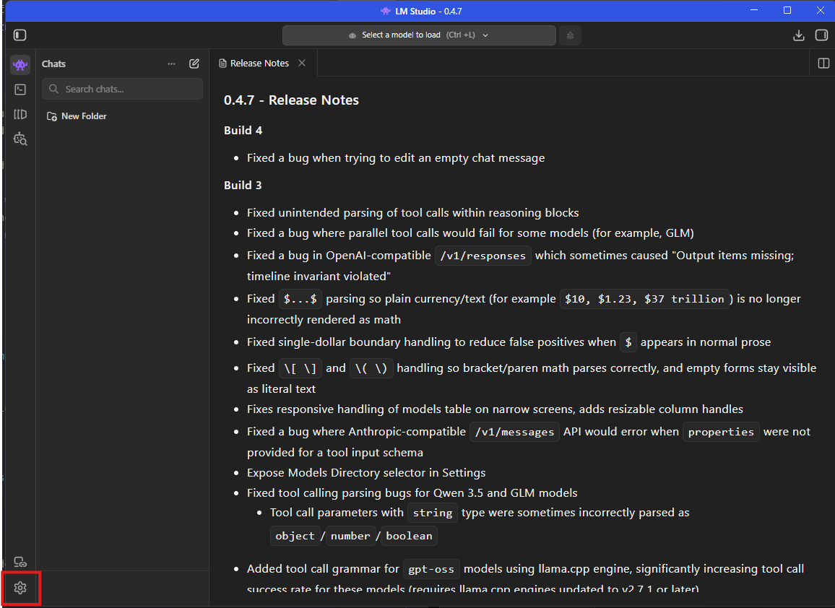This screenshot has height=608, width=835.
Task: Create a new chat with pencil icon
Action: (194, 64)
